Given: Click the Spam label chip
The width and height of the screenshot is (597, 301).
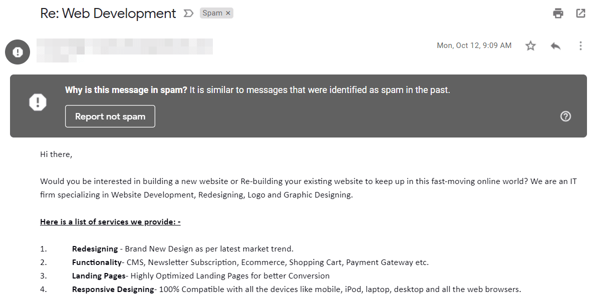Looking at the screenshot, I should (x=212, y=12).
